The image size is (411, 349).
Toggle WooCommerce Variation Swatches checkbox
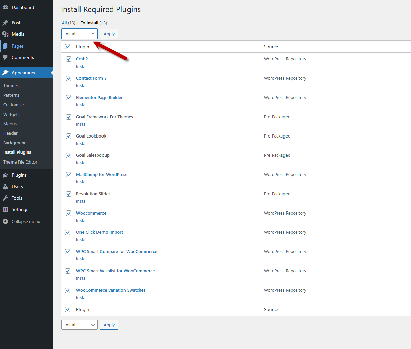pos(68,290)
